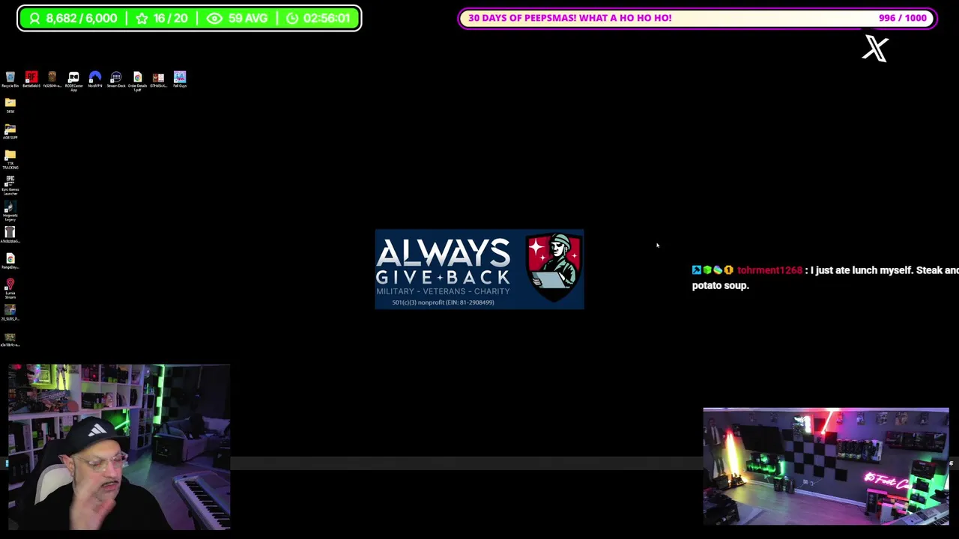Launch Lumia Stream shortcut
The height and width of the screenshot is (539, 959).
(10, 288)
